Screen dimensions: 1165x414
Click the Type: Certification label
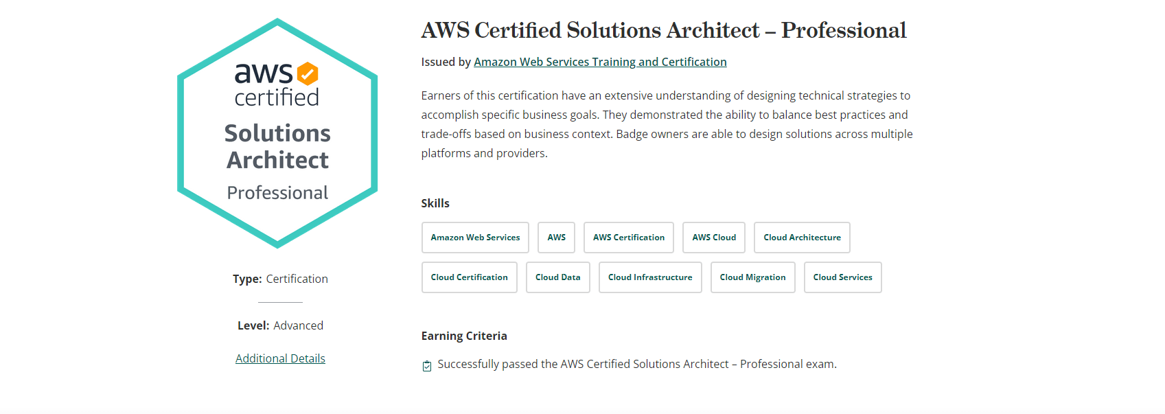click(x=280, y=279)
